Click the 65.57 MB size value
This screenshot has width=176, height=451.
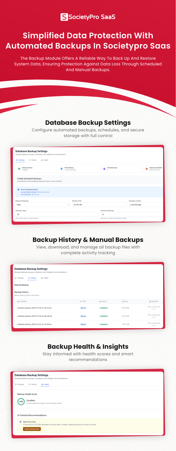pyautogui.click(x=125, y=316)
